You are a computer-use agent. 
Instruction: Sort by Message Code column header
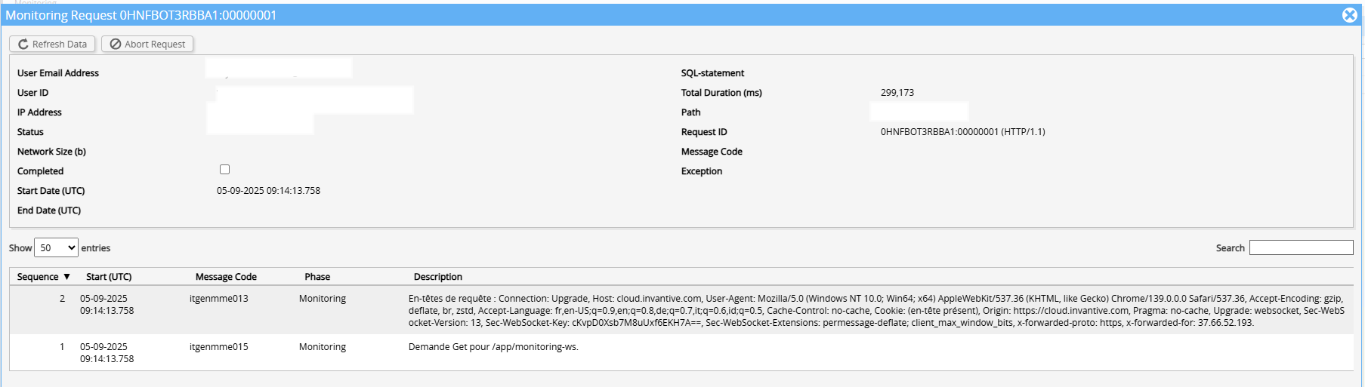pos(226,277)
